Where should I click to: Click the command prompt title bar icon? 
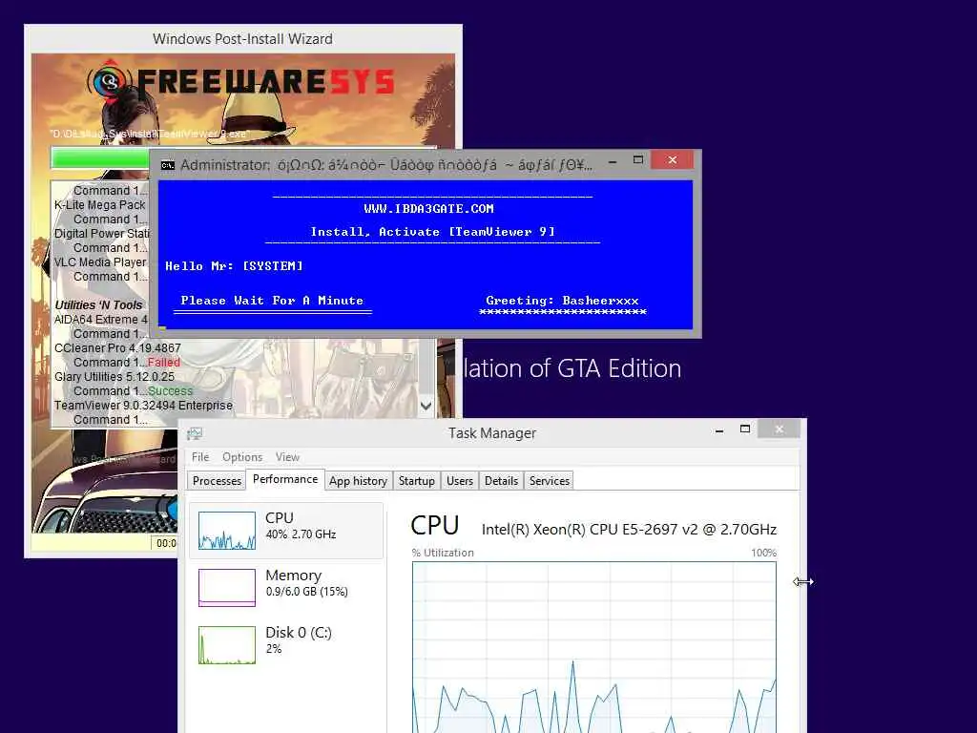pyautogui.click(x=168, y=165)
